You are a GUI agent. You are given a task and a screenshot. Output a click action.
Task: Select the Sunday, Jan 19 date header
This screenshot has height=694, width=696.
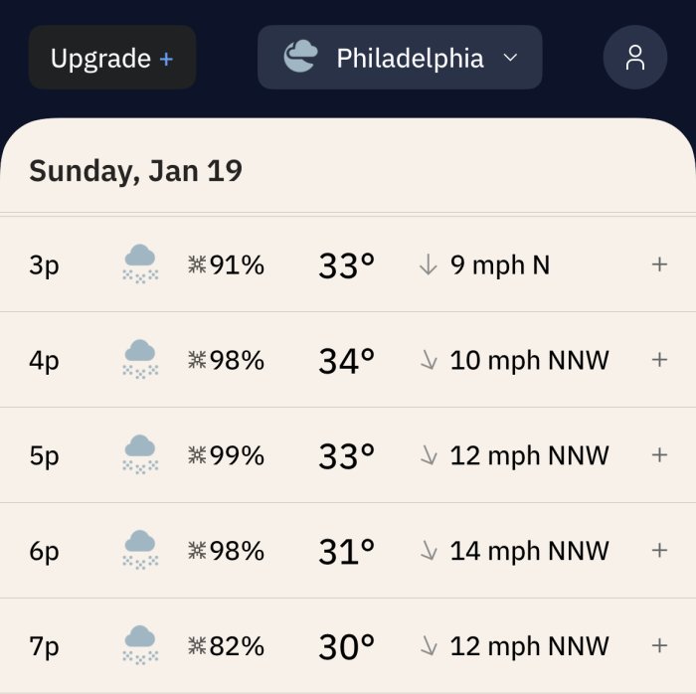pyautogui.click(x=136, y=171)
